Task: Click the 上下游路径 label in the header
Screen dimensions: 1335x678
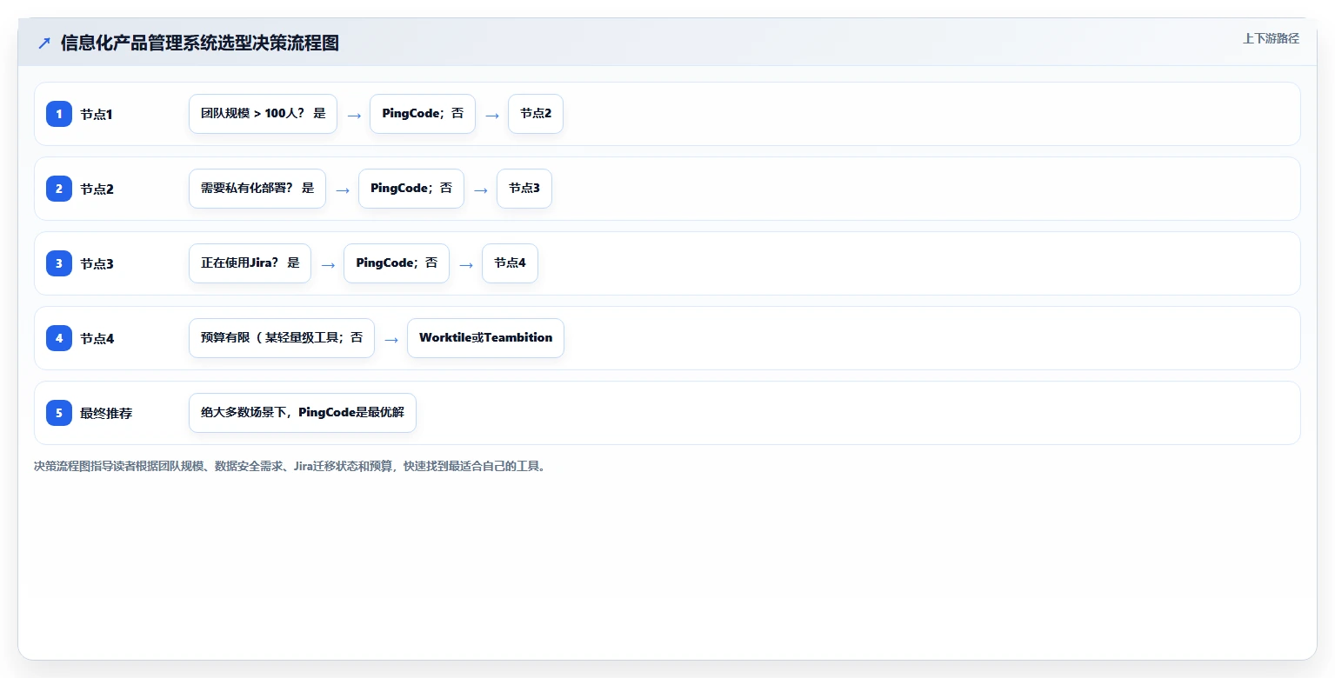Action: [x=1271, y=38]
